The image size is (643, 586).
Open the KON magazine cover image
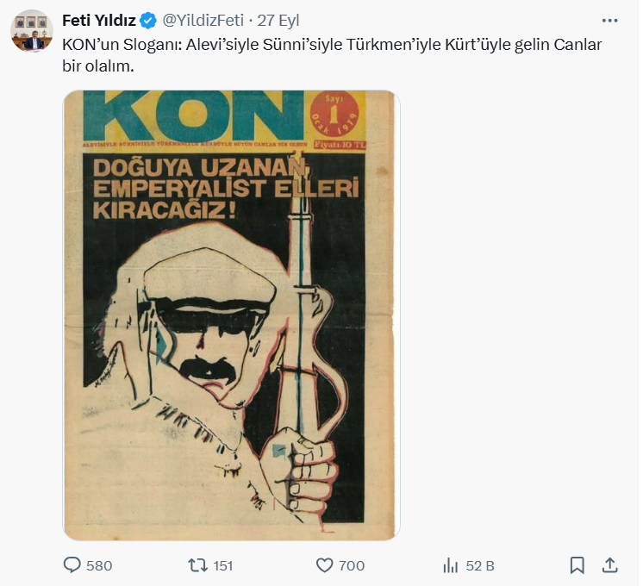click(x=231, y=345)
